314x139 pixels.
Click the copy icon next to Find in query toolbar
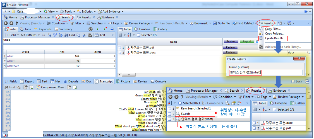pyautogui.click(x=78, y=35)
